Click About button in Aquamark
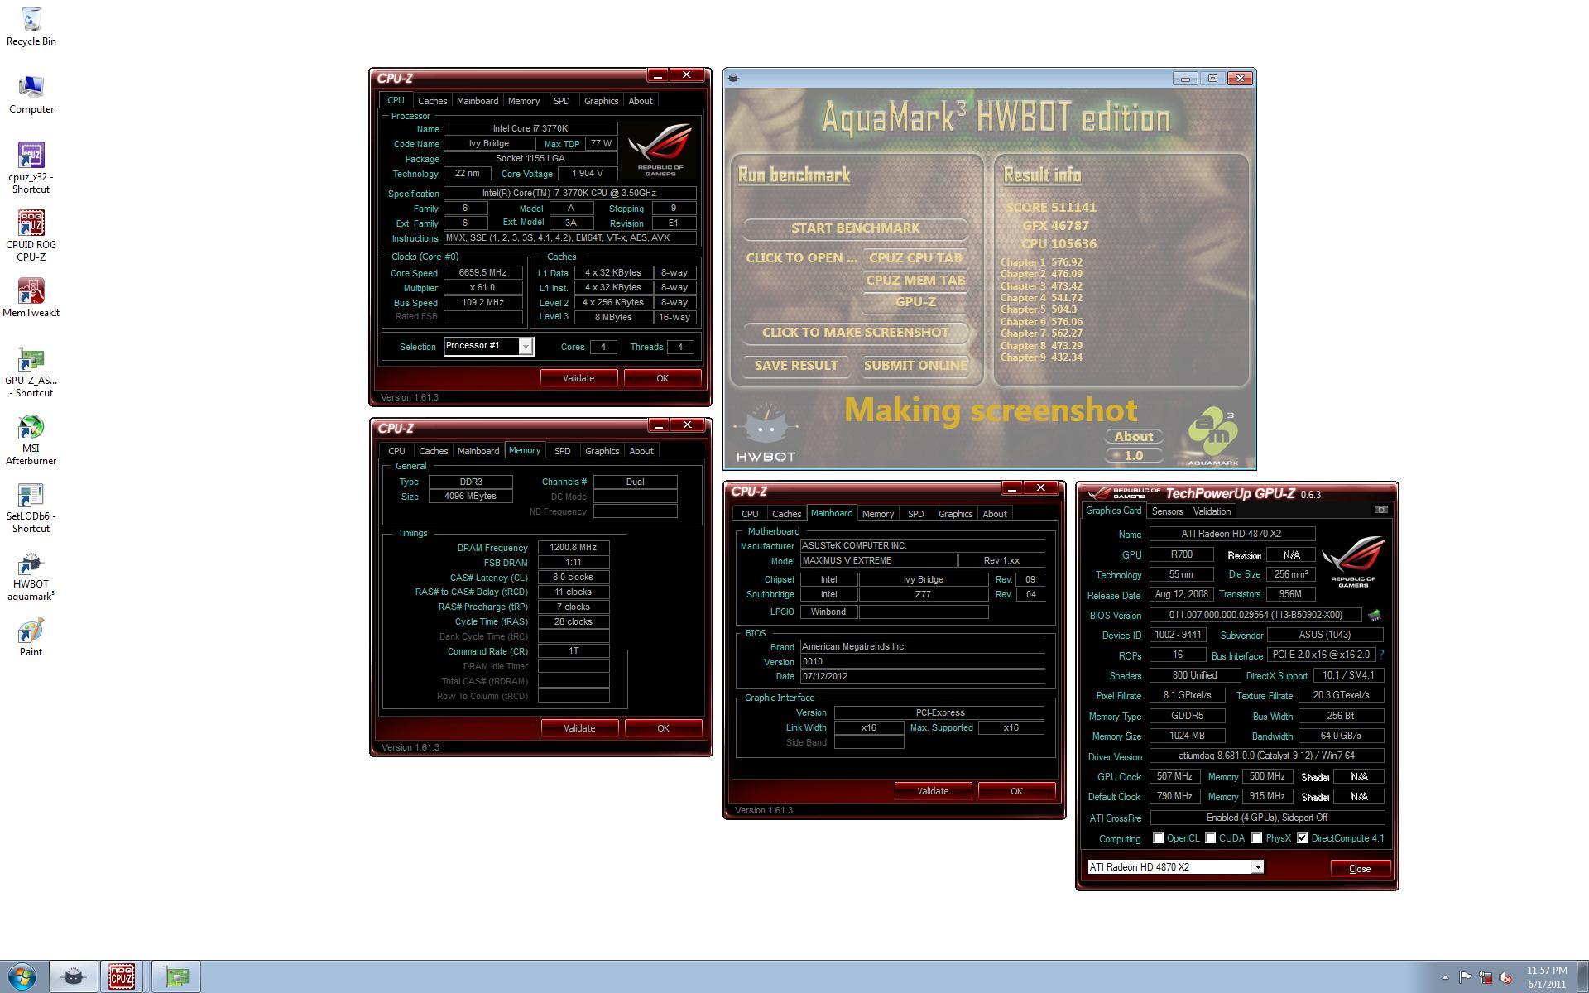The width and height of the screenshot is (1589, 993). pyautogui.click(x=1133, y=437)
